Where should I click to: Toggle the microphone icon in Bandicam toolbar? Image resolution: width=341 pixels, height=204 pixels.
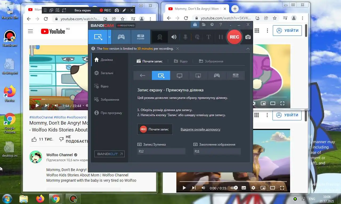[x=185, y=37]
